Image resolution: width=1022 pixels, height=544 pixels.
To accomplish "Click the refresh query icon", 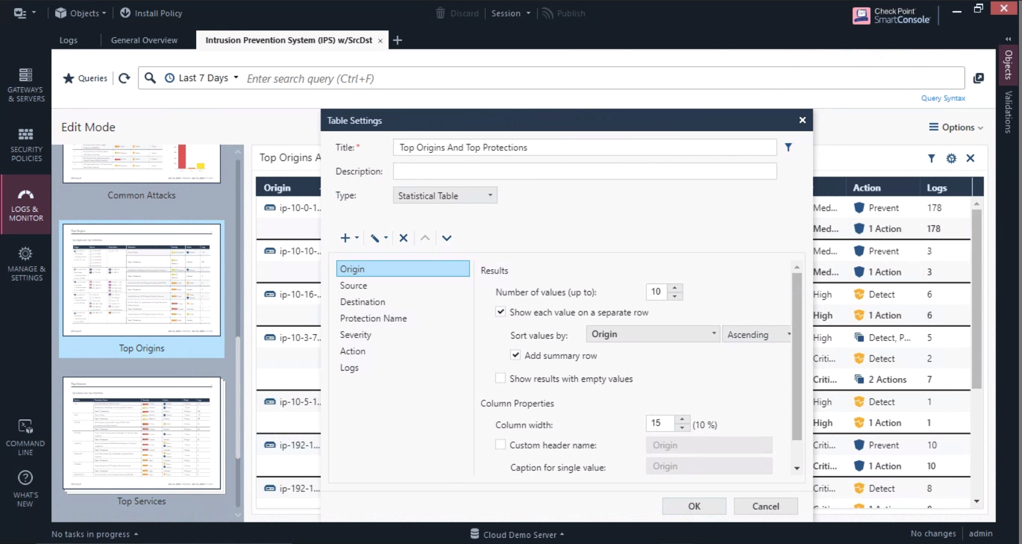I will [124, 79].
